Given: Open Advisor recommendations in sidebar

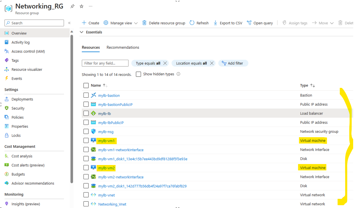Looking at the screenshot, I should tap(33, 183).
